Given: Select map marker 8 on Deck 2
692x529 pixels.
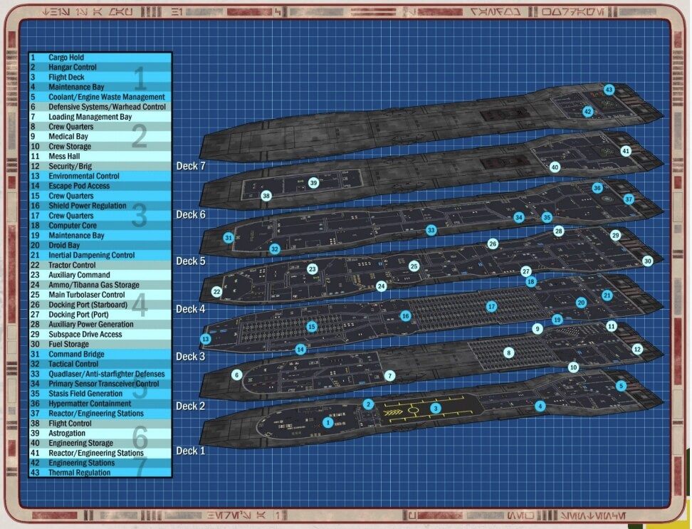Looking at the screenshot, I should 508,352.
